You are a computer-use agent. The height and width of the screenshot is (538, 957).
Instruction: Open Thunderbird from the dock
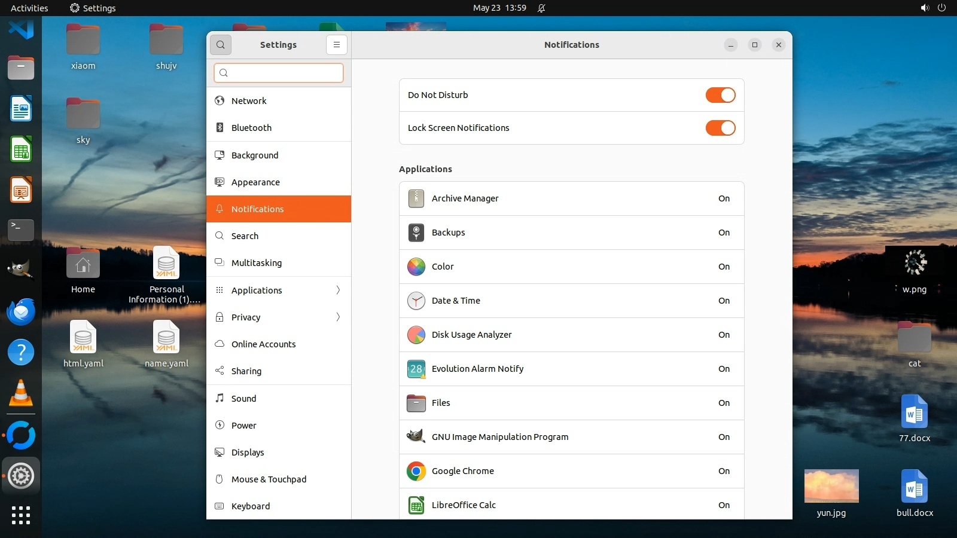pyautogui.click(x=21, y=312)
